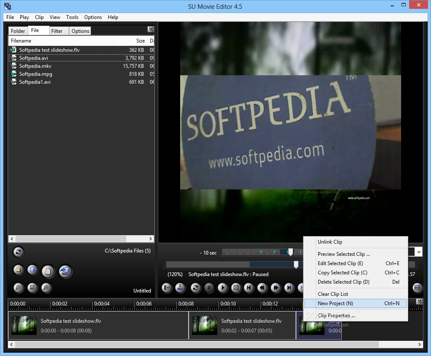The height and width of the screenshot is (356, 431).
Task: Select first timeline clip 0:00:00 - 0:00:08
Action: 98,325
